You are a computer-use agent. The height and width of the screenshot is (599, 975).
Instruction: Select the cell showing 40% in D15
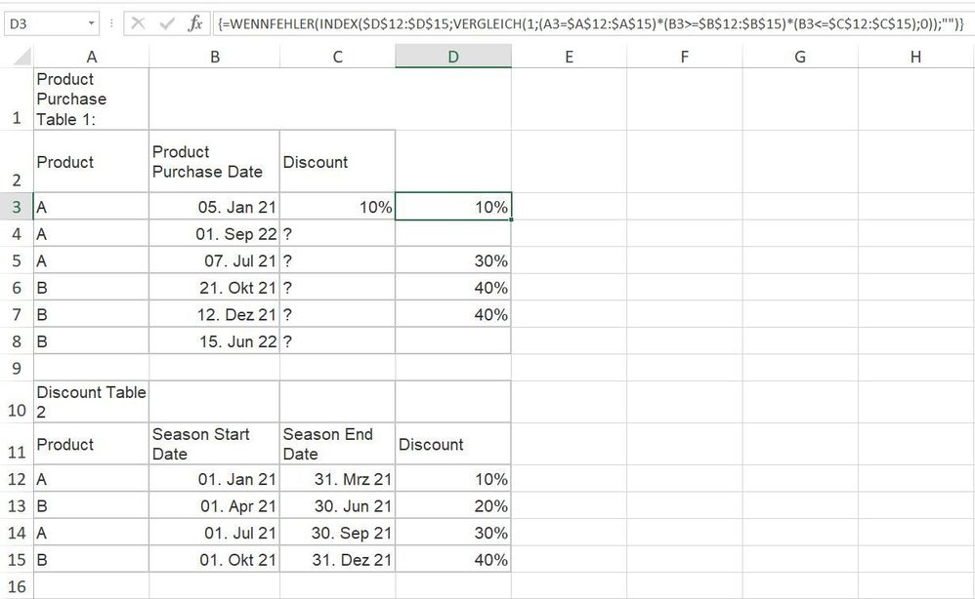(x=452, y=559)
